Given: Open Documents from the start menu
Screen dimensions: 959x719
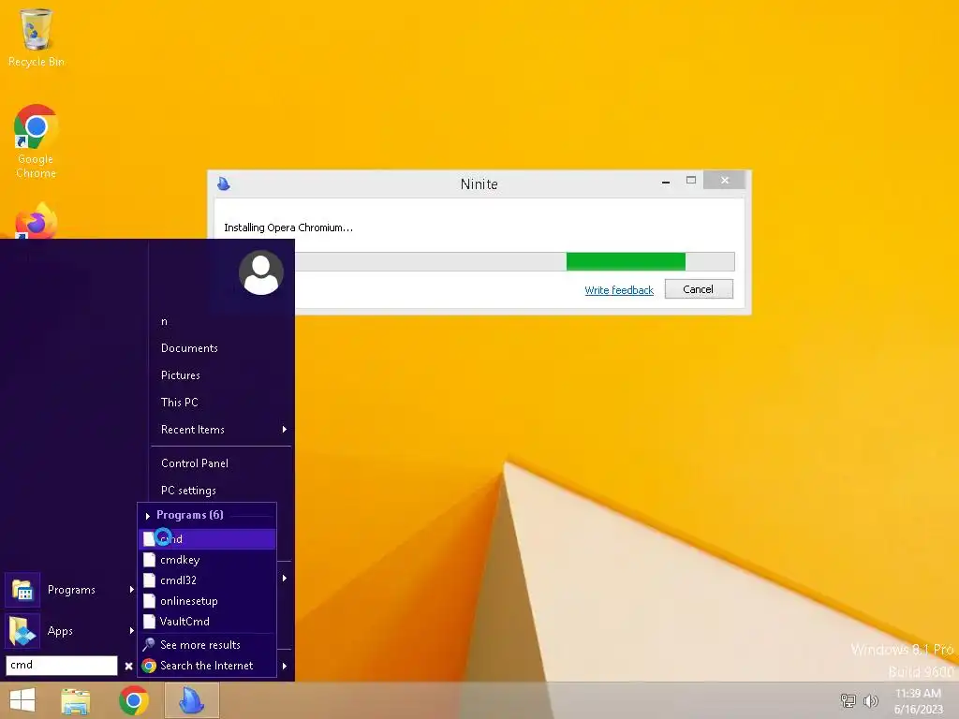Looking at the screenshot, I should pyautogui.click(x=189, y=348).
